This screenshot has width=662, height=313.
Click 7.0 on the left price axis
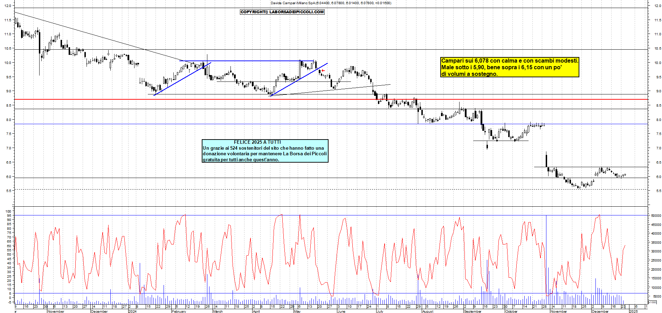8,148
